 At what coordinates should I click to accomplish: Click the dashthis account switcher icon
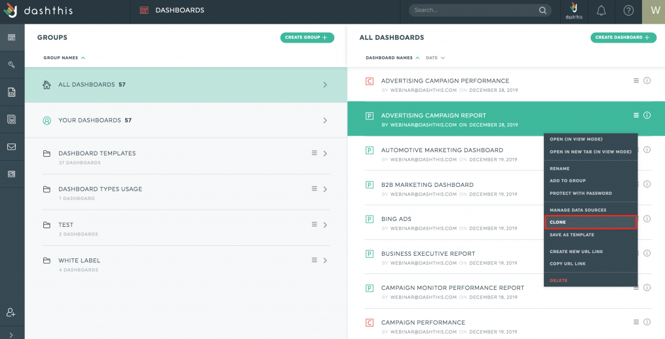(574, 10)
